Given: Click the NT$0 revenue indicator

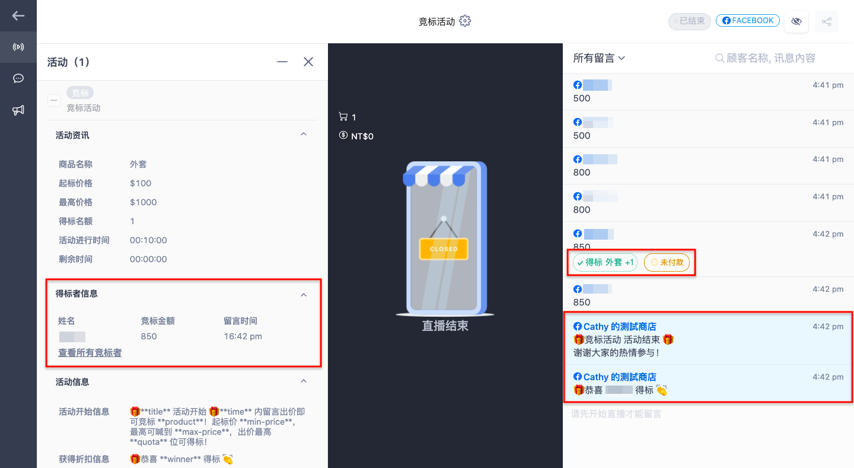Looking at the screenshot, I should 356,136.
